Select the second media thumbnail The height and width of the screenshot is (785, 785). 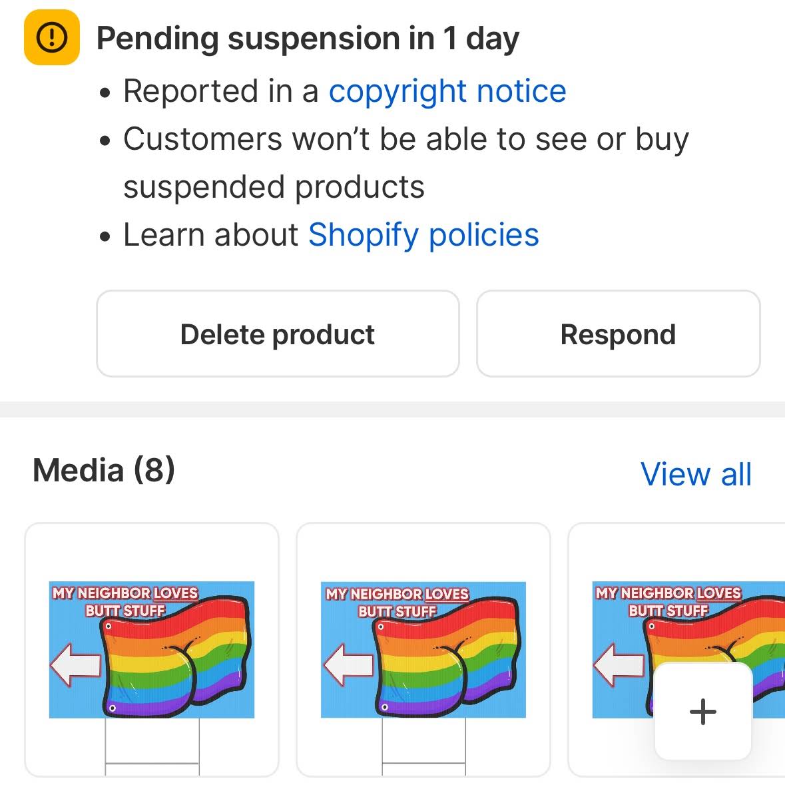423,649
